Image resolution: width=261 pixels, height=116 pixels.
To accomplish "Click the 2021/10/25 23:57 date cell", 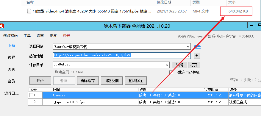I will (x=172, y=11).
